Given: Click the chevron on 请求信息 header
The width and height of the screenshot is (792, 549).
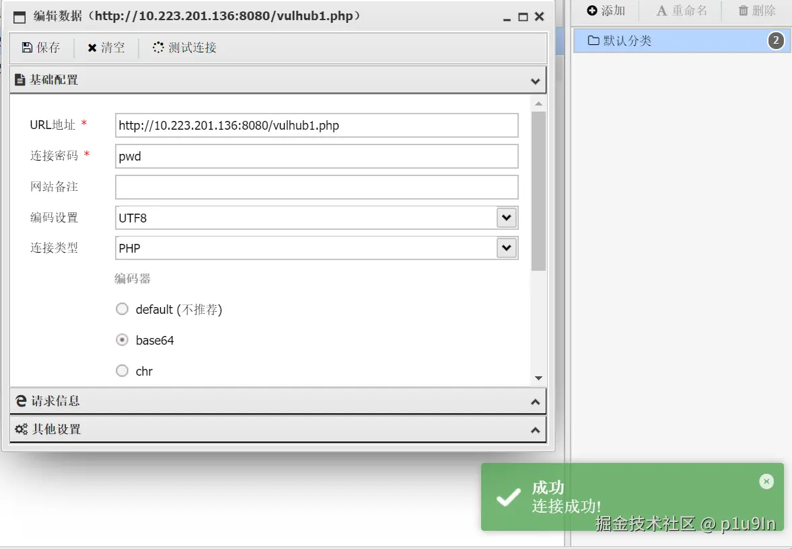Looking at the screenshot, I should coord(536,402).
